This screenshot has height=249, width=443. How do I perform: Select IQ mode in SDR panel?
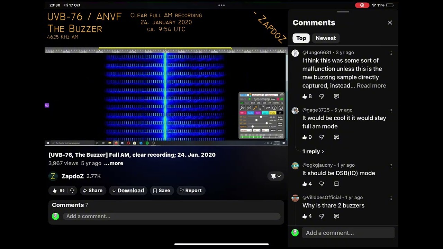click(x=282, y=103)
